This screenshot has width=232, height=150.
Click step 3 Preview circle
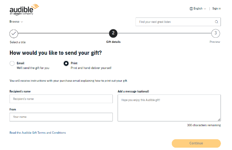point(216,33)
